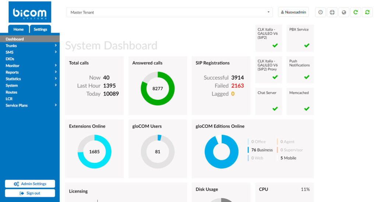
Task: Click the gloCOM Editions Online donut chart
Action: click(221, 152)
